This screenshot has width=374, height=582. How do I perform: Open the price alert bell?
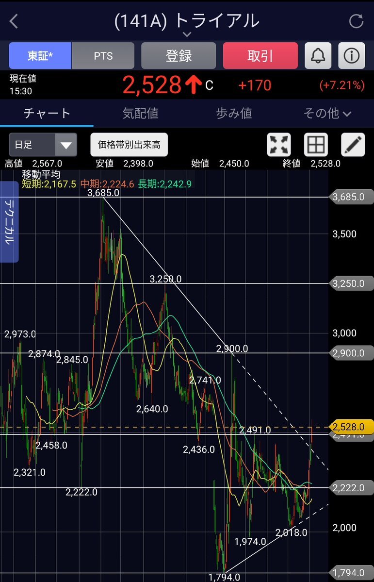coord(318,56)
